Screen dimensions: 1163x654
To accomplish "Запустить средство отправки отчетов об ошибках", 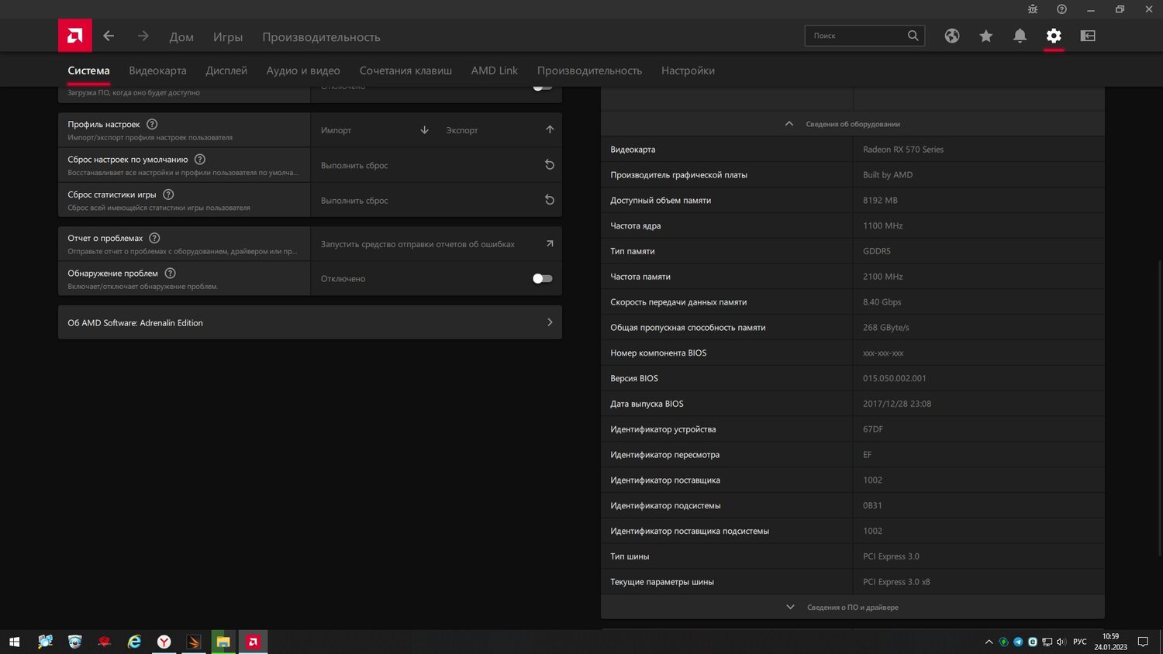I will tap(436, 244).
